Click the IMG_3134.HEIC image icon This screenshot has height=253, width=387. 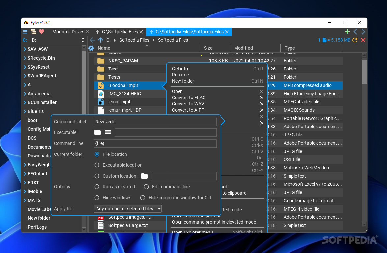click(101, 94)
